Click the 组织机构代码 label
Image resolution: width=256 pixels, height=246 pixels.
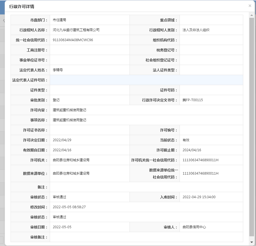point(165,40)
